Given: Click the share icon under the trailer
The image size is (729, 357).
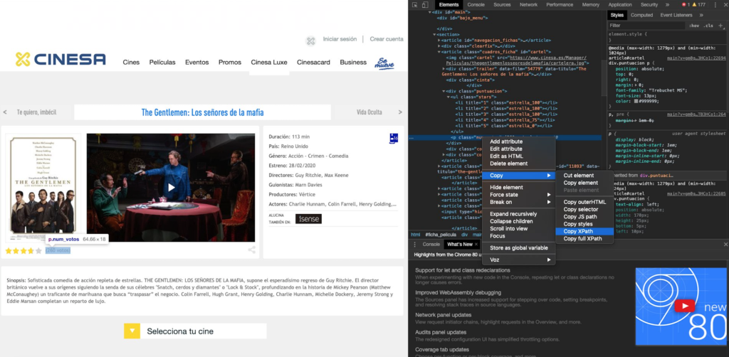Looking at the screenshot, I should tap(251, 250).
